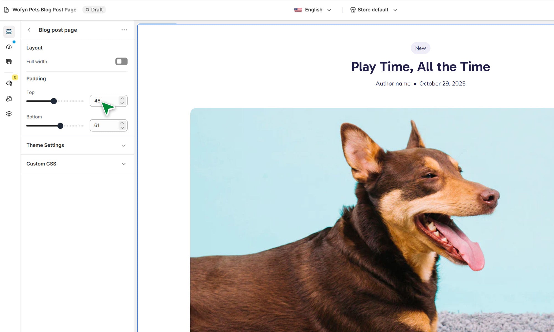
Task: Decrease Bottom padding with down stepper arrow
Action: pyautogui.click(x=122, y=128)
